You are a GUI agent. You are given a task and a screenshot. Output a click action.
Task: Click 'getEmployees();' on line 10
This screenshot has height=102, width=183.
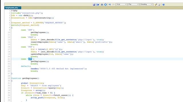click(40, 32)
